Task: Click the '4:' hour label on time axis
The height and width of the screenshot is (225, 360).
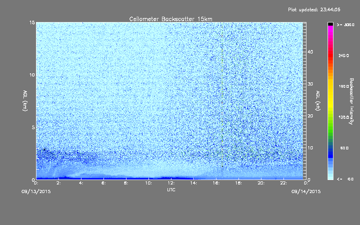Action: pos(81,183)
